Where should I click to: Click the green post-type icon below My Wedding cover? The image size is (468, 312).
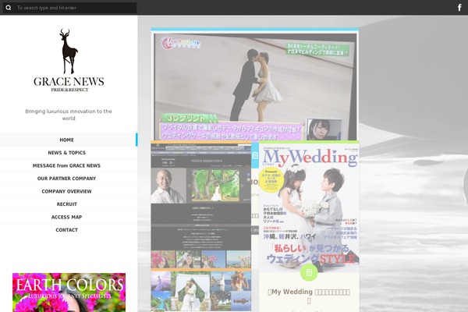(x=309, y=272)
